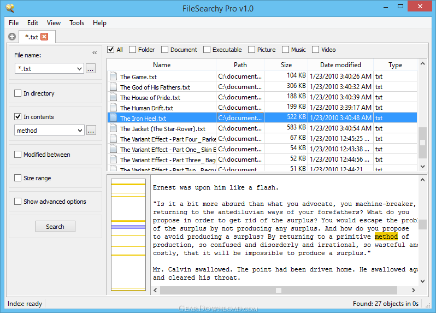
Task: Click the ellipsis button next to File name
Action: 90,69
